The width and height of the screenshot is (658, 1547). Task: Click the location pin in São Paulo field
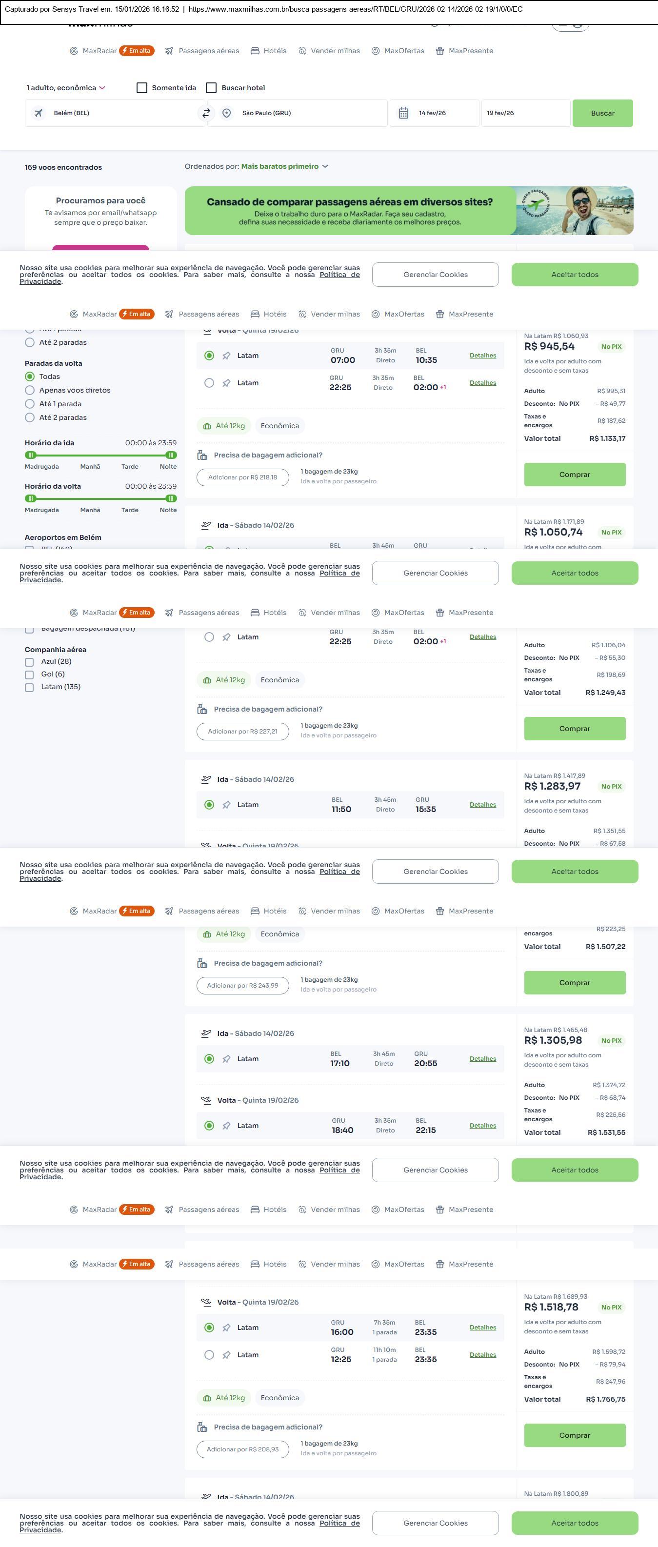(x=226, y=113)
